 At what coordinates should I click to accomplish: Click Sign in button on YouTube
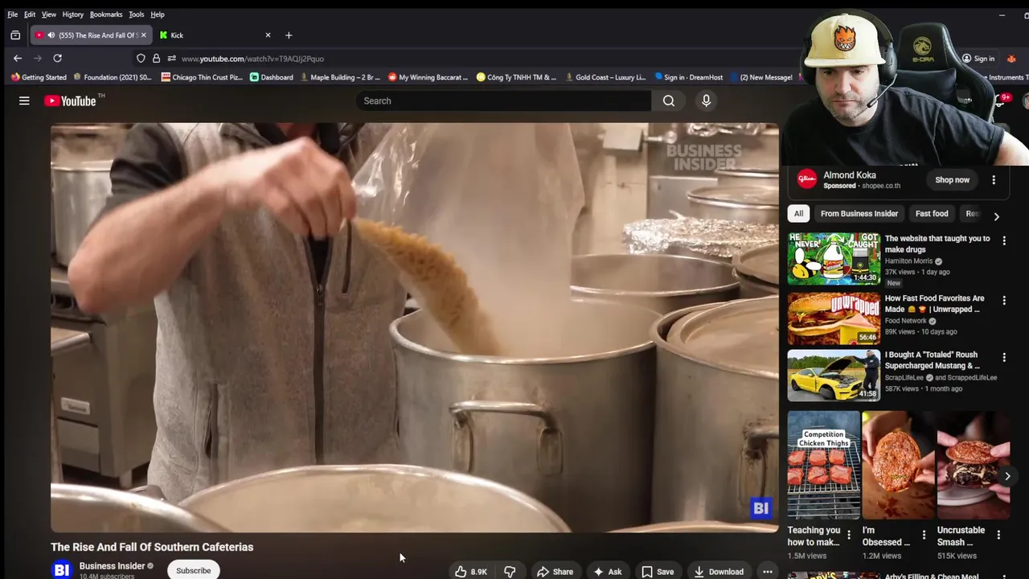[x=978, y=59]
